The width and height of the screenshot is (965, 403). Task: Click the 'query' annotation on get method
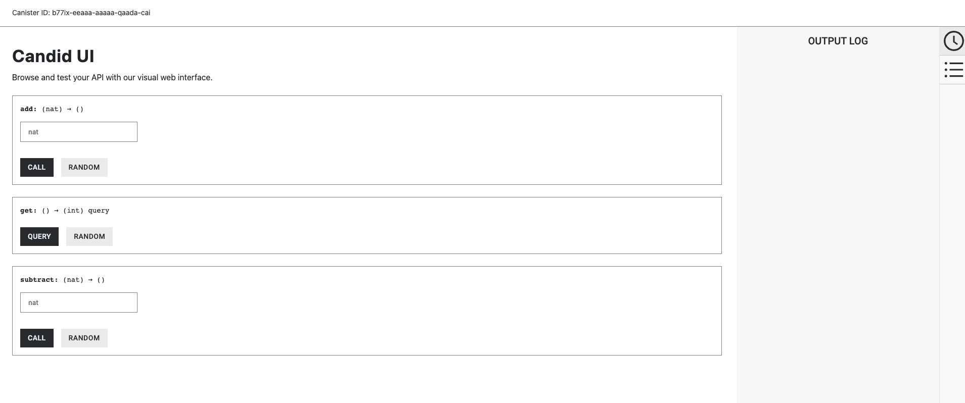click(x=99, y=211)
